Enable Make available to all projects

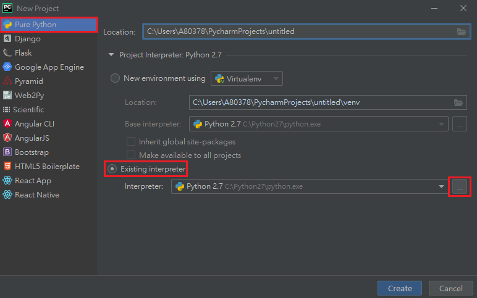click(x=131, y=155)
